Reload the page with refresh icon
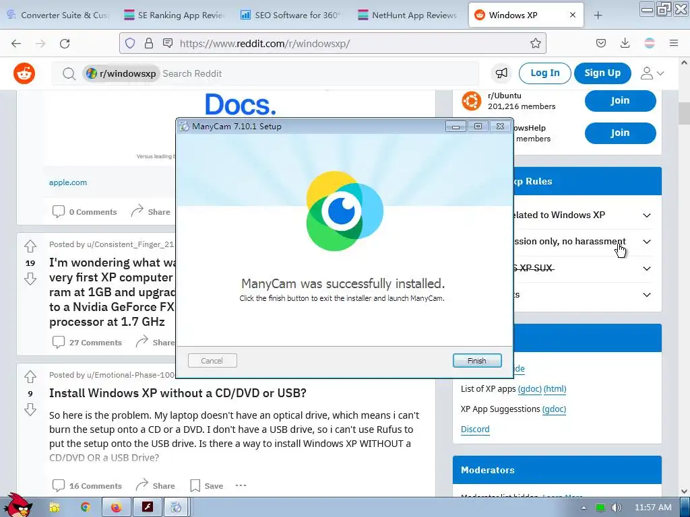 tap(65, 44)
